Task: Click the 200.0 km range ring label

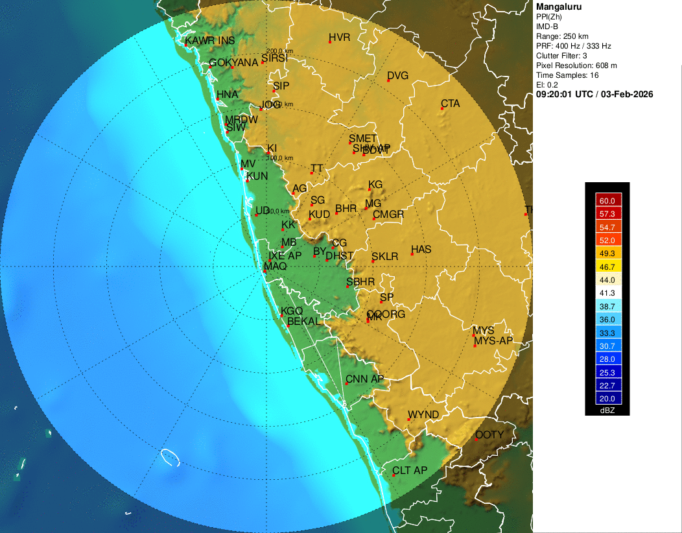Action: click(279, 51)
